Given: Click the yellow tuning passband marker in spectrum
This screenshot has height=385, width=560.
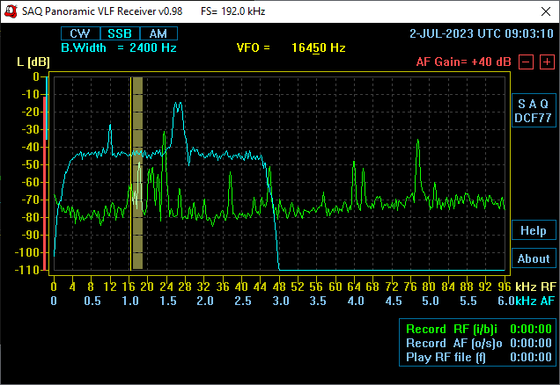Looking at the screenshot, I should tap(136, 173).
